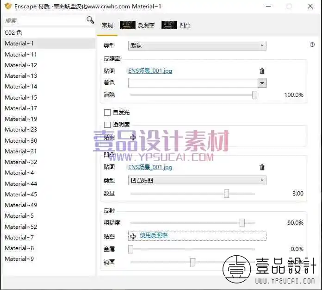
Task: Enable the 自发光 checkbox
Action: click(107, 113)
